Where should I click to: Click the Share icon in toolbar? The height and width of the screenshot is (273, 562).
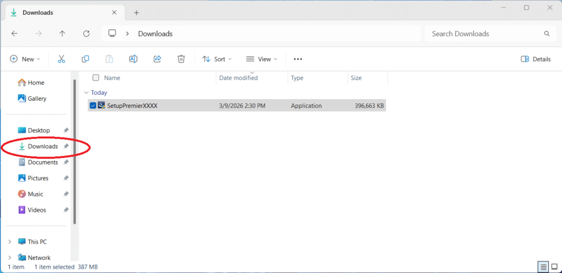point(157,59)
